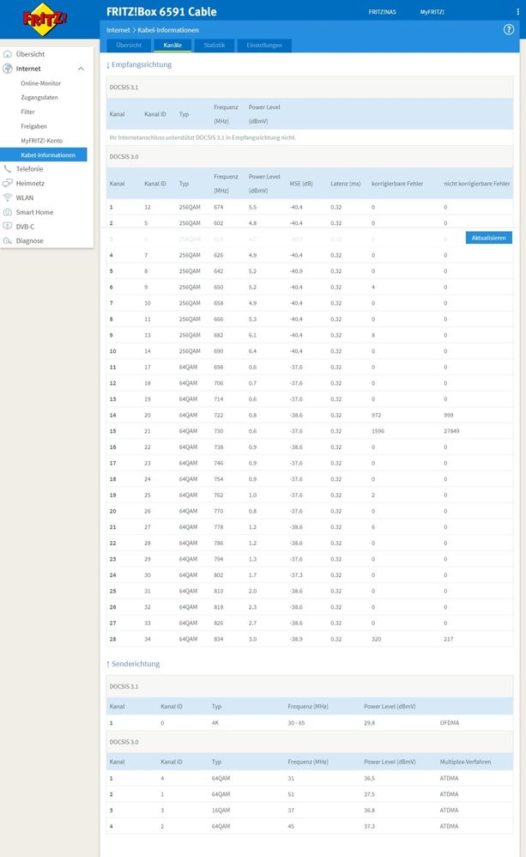Click value 27849 in nicht korrigierbare Fehler
Image resolution: width=526 pixels, height=857 pixels.
coord(451,431)
